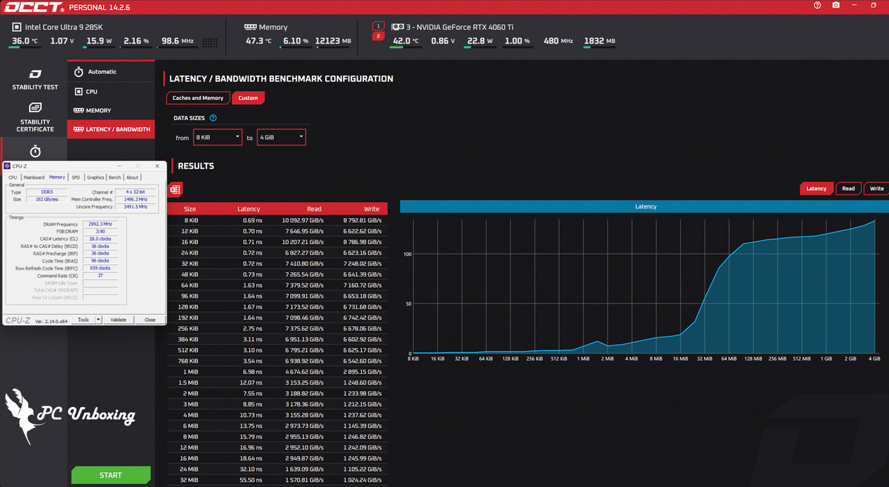889x487 pixels.
Task: Select the Memory tab in CPU-Z window
Action: (57, 177)
